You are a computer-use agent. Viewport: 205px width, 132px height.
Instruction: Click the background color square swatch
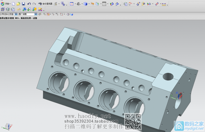click(104, 4)
